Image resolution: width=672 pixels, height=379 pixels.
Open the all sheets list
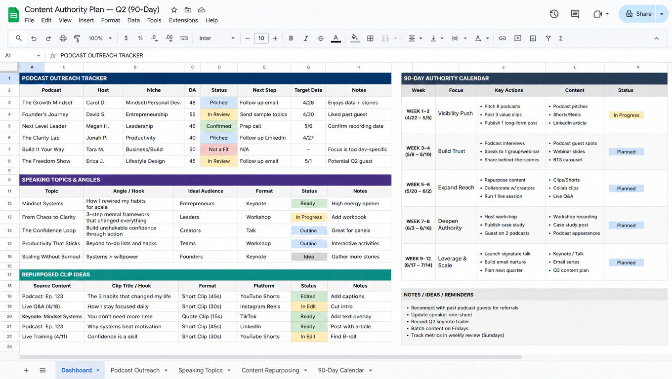(x=42, y=370)
